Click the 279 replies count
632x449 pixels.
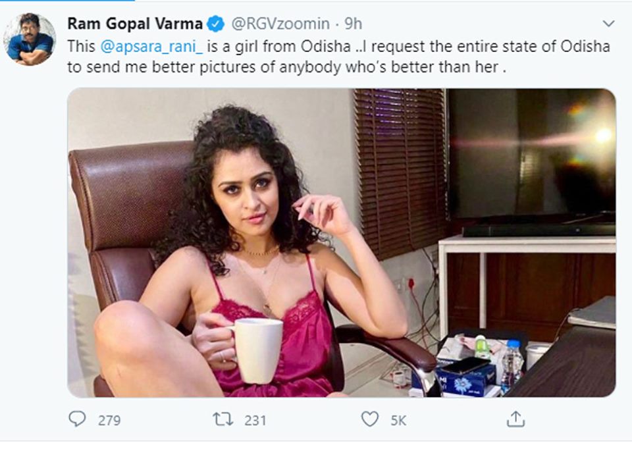pos(109,420)
